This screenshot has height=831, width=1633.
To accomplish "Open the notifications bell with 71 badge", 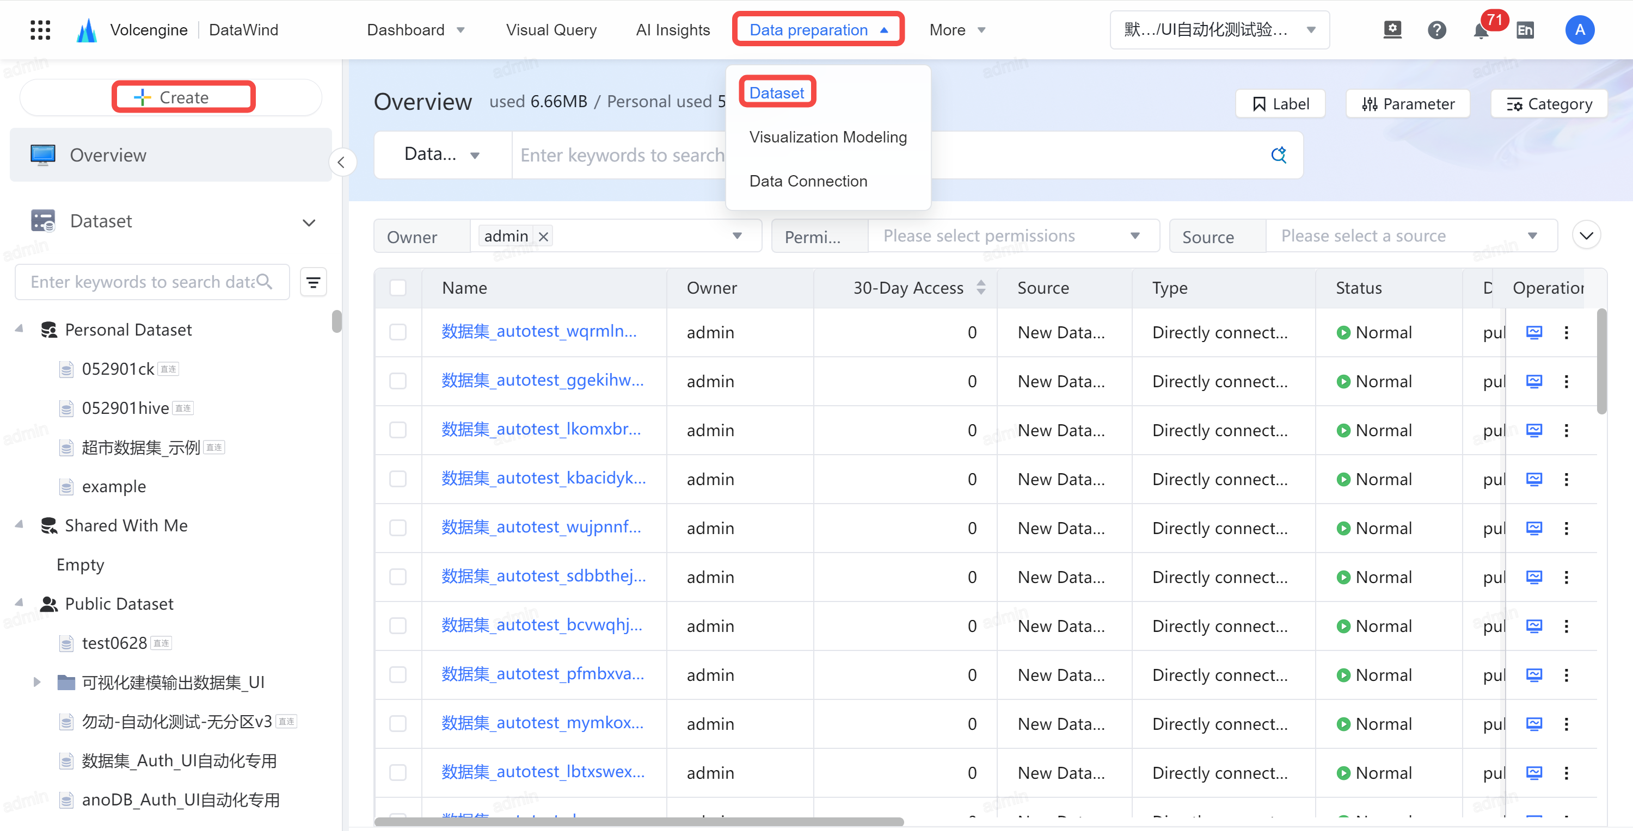I will pos(1481,30).
